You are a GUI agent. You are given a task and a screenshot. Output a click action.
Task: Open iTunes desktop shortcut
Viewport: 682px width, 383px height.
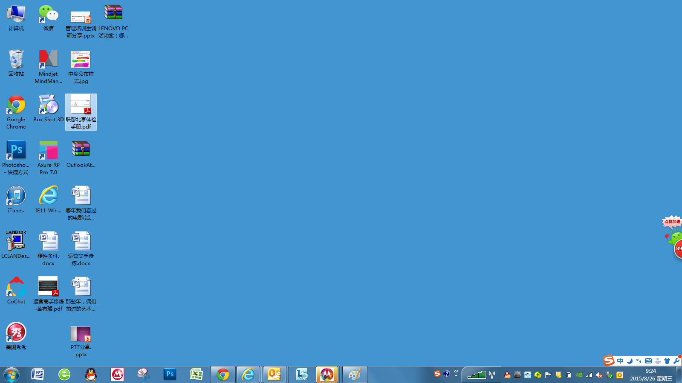click(16, 200)
